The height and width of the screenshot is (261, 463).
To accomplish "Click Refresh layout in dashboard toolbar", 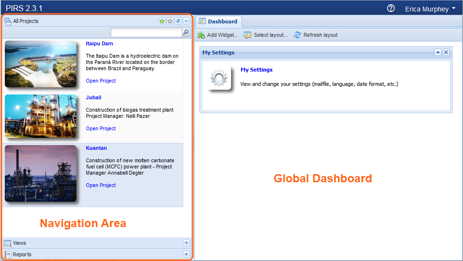I will 316,35.
